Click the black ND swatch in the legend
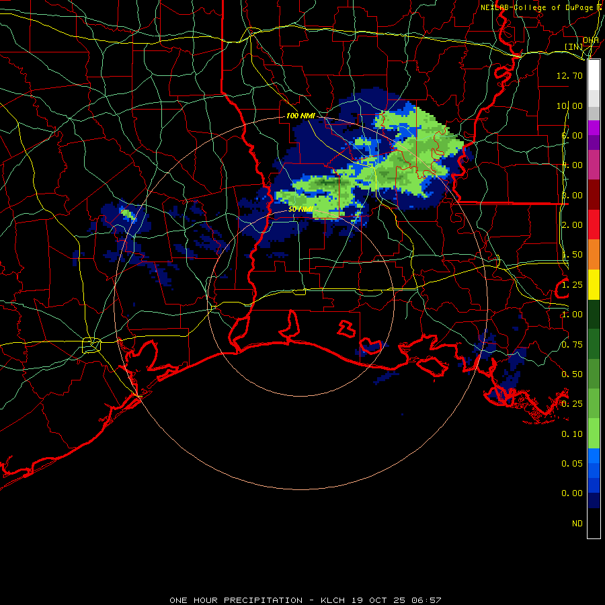 click(594, 523)
